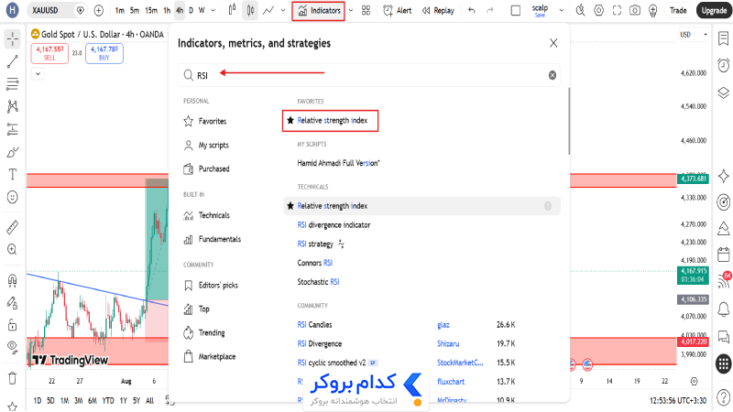Unfavorite Relative strength index star under Technicals
This screenshot has width=733, height=412.
pos(290,206)
